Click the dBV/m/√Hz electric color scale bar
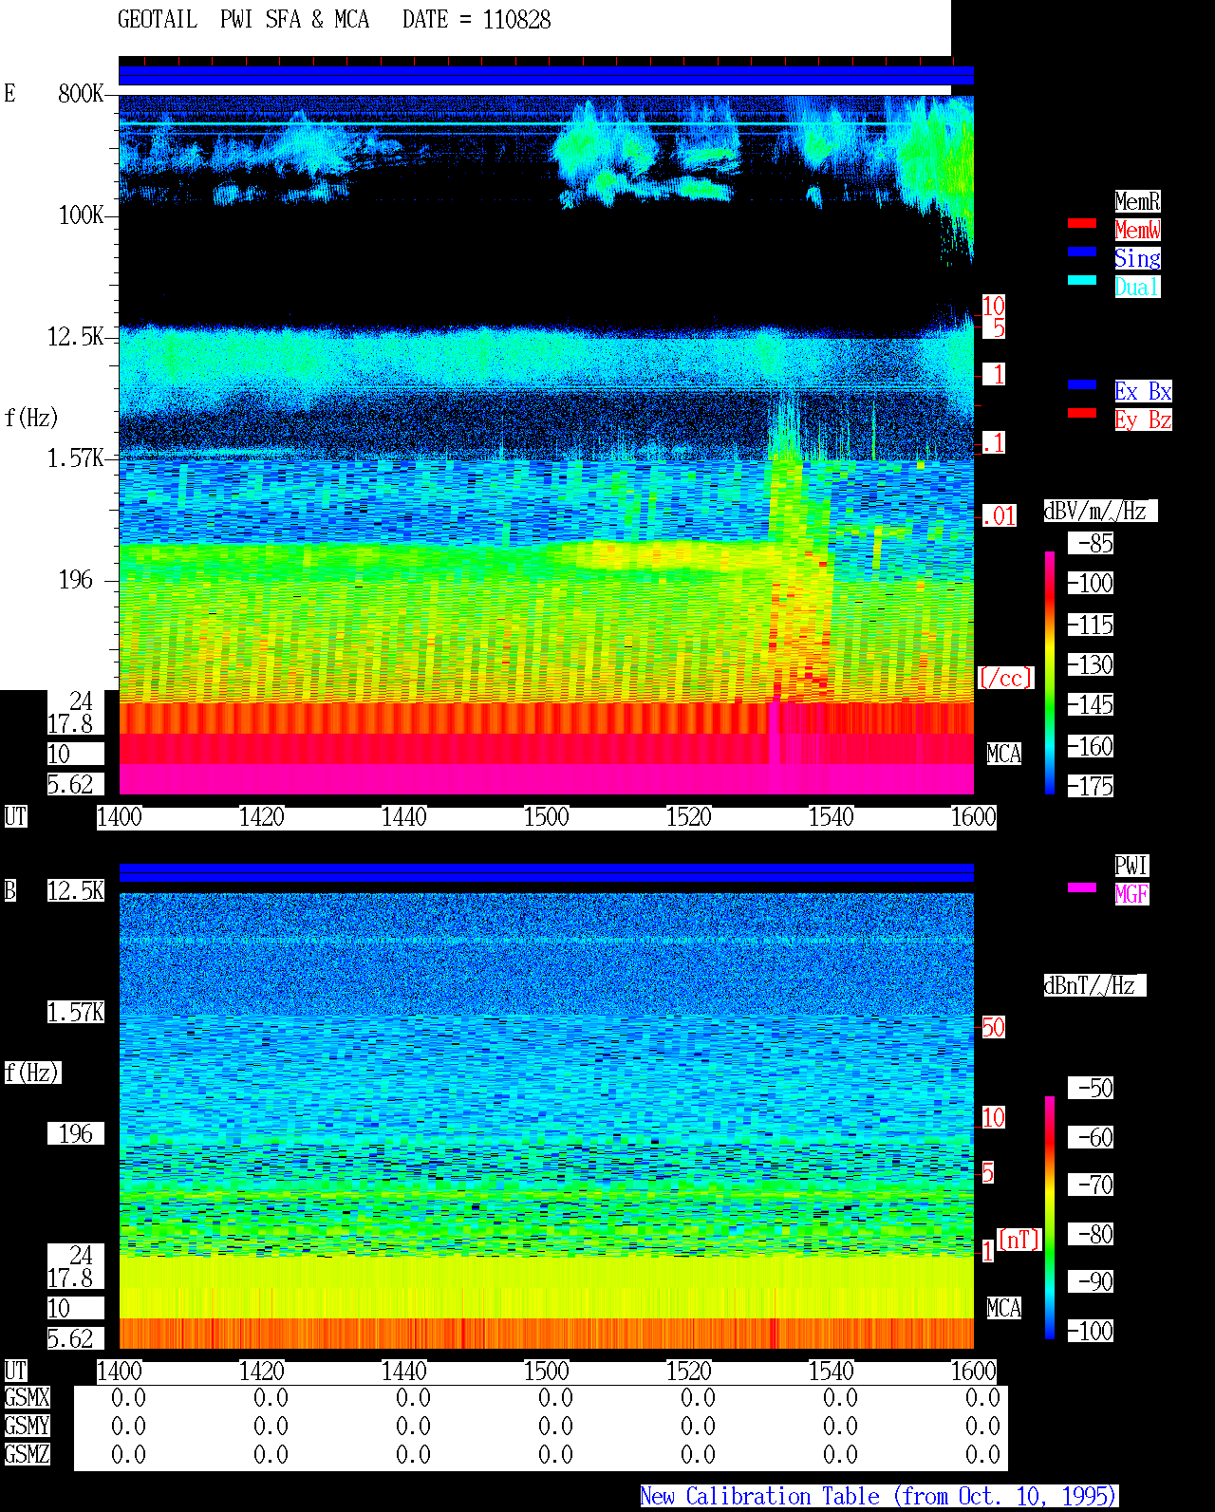Image resolution: width=1215 pixels, height=1512 pixels. pyautogui.click(x=1050, y=673)
